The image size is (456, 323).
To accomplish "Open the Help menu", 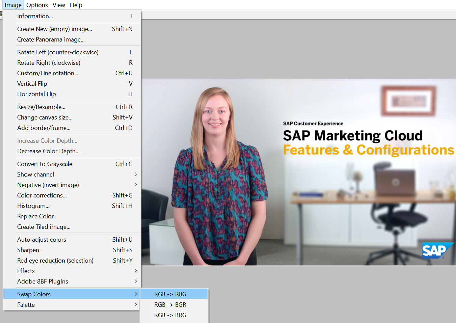I will [76, 5].
